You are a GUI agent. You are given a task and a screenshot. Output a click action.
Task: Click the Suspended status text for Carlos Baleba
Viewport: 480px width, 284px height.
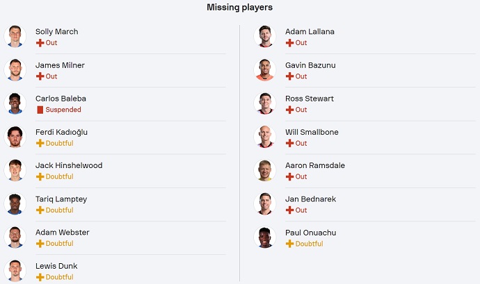pos(63,110)
